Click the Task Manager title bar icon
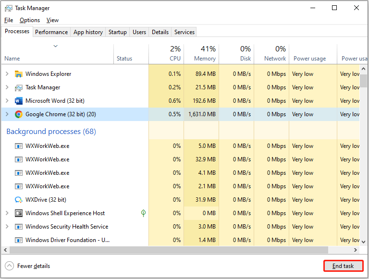This screenshot has width=369, height=279. (x=9, y=8)
